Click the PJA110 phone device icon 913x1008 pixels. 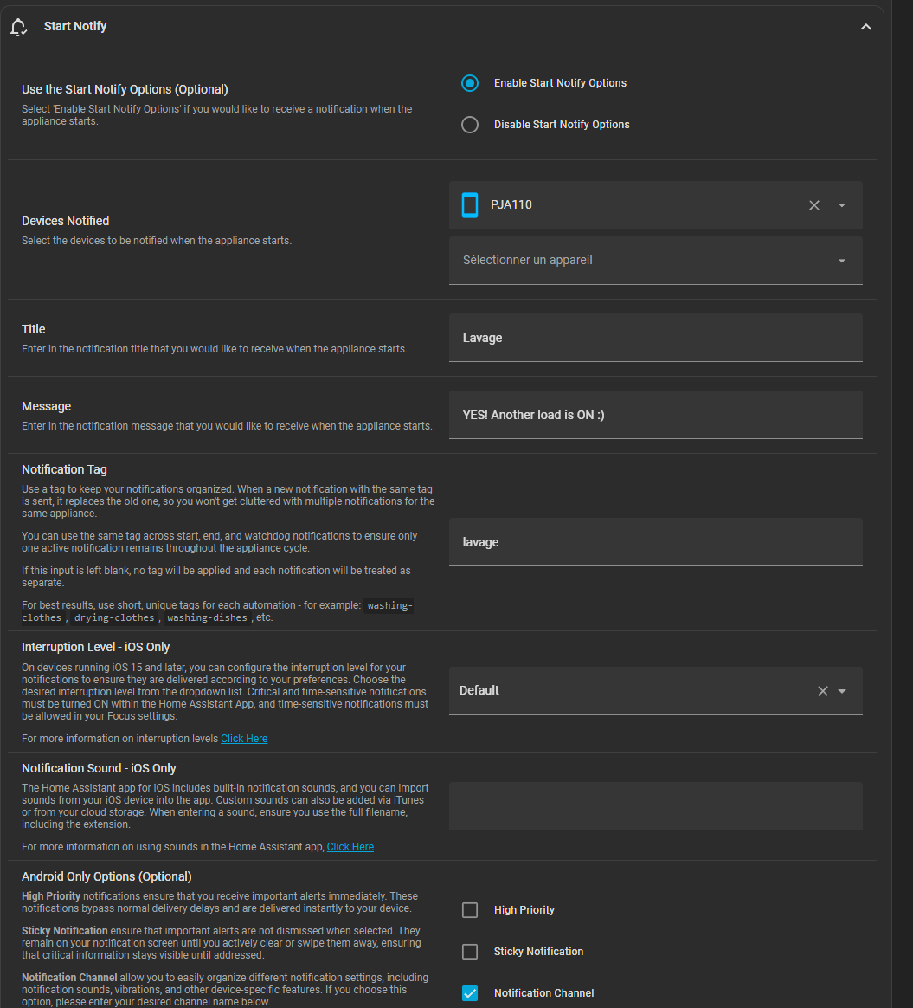470,205
